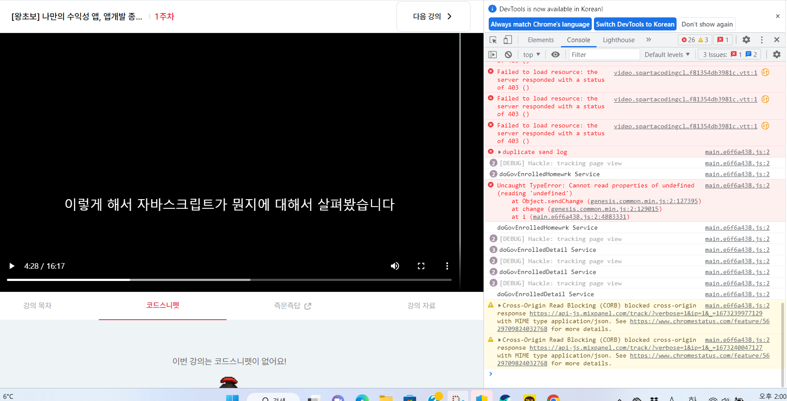Expand the duplicate send log entry
The image size is (787, 401).
pos(500,152)
